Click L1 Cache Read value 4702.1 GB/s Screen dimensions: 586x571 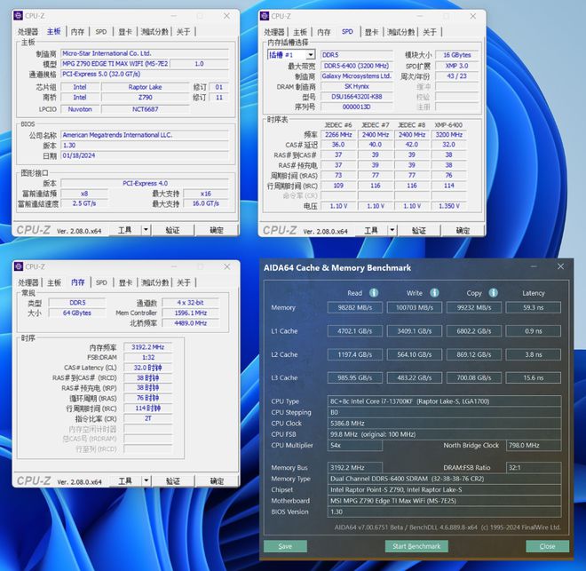354,331
